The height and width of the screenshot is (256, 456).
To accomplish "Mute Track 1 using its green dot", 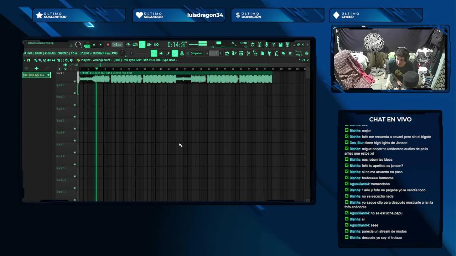I will click(75, 81).
